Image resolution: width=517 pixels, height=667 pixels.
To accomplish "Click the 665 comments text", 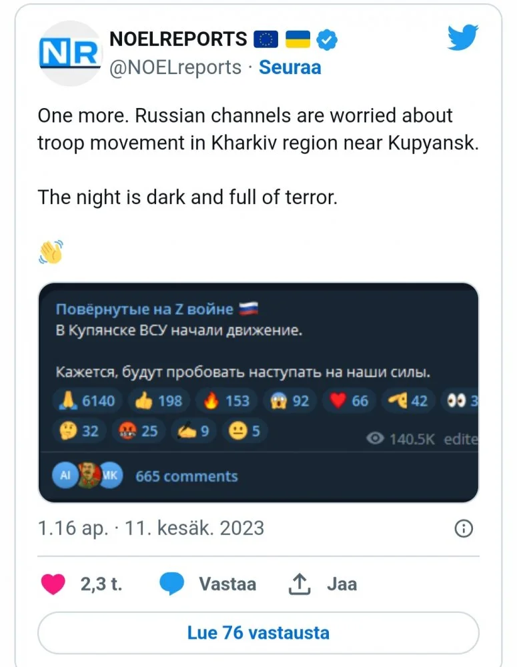I will pyautogui.click(x=186, y=476).
